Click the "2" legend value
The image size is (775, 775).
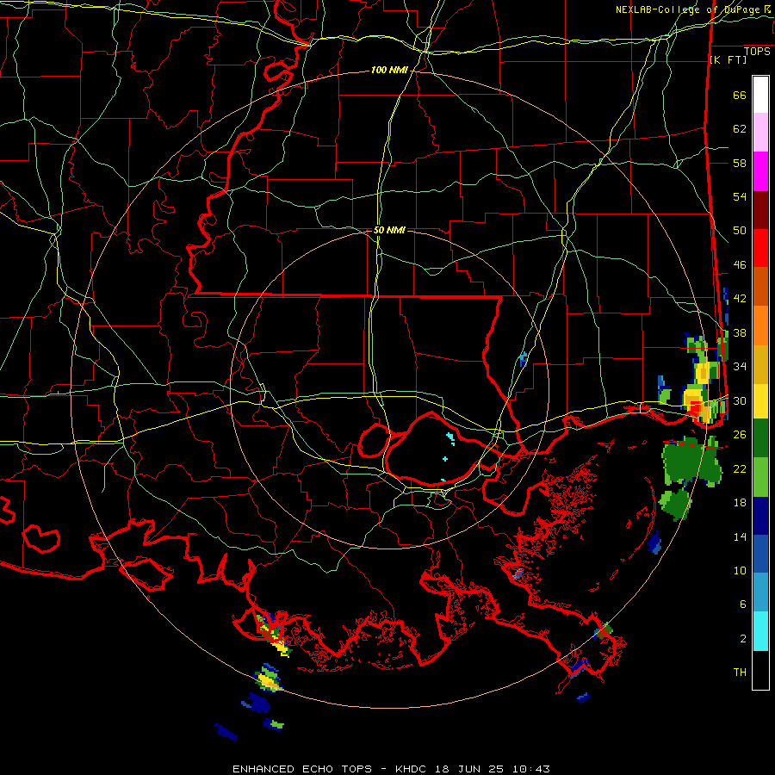(x=743, y=639)
